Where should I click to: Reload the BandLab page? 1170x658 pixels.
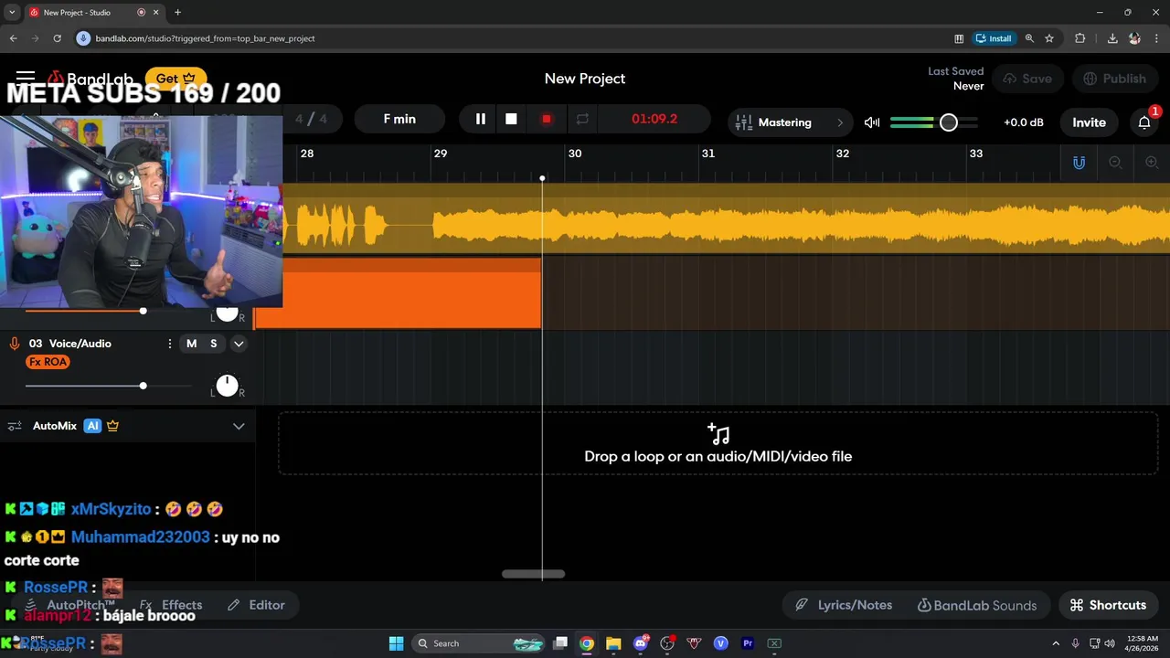pos(57,38)
